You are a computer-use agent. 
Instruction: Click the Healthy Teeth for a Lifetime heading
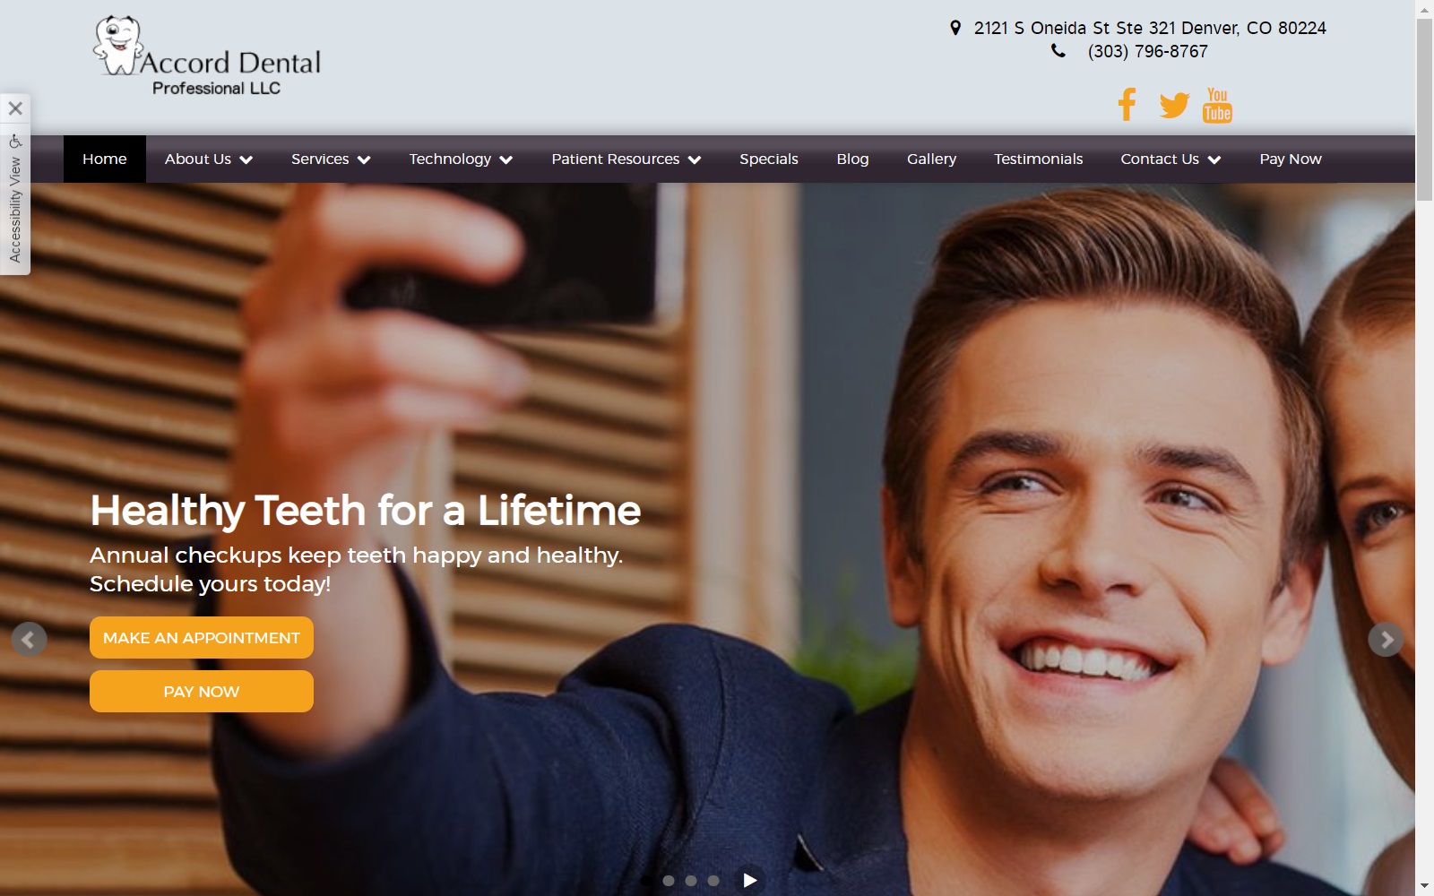(365, 511)
